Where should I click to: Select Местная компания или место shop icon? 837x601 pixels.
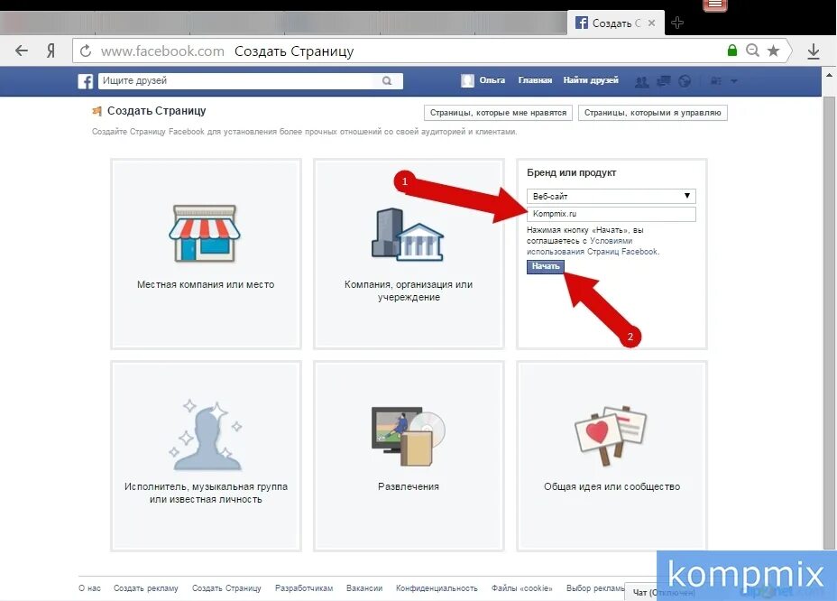(205, 234)
